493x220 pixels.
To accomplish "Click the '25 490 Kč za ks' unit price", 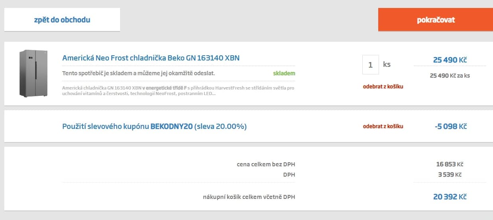I will [450, 75].
